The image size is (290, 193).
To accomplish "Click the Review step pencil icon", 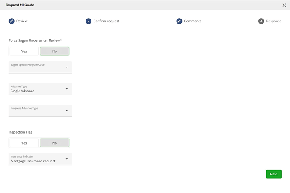I will click(x=12, y=21).
